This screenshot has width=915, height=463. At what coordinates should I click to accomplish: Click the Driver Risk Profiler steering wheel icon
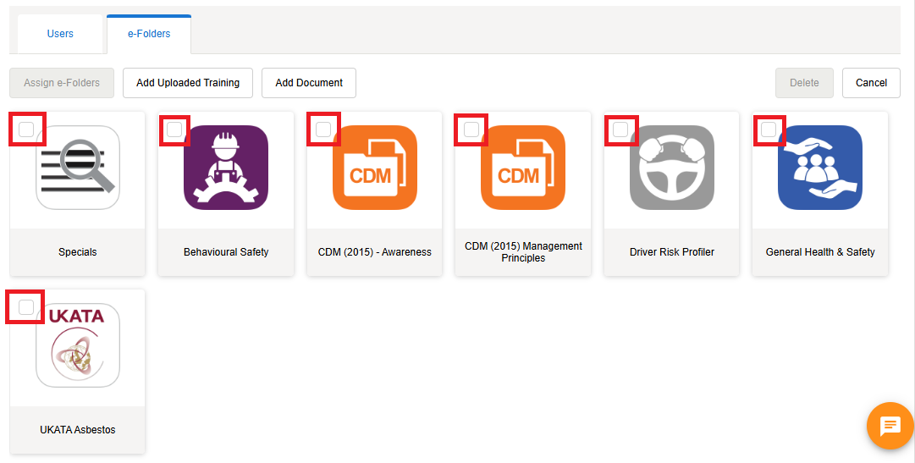click(x=672, y=168)
